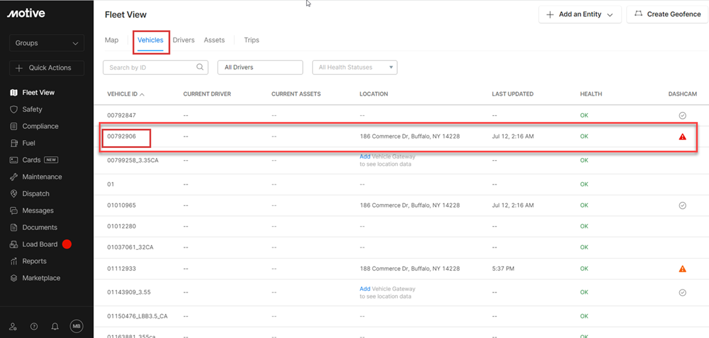Click the Motive logo
The width and height of the screenshot is (709, 338).
click(x=26, y=14)
